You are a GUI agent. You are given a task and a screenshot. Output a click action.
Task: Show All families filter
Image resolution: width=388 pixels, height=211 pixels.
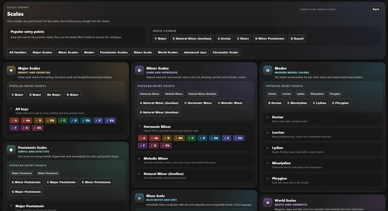pos(18,52)
